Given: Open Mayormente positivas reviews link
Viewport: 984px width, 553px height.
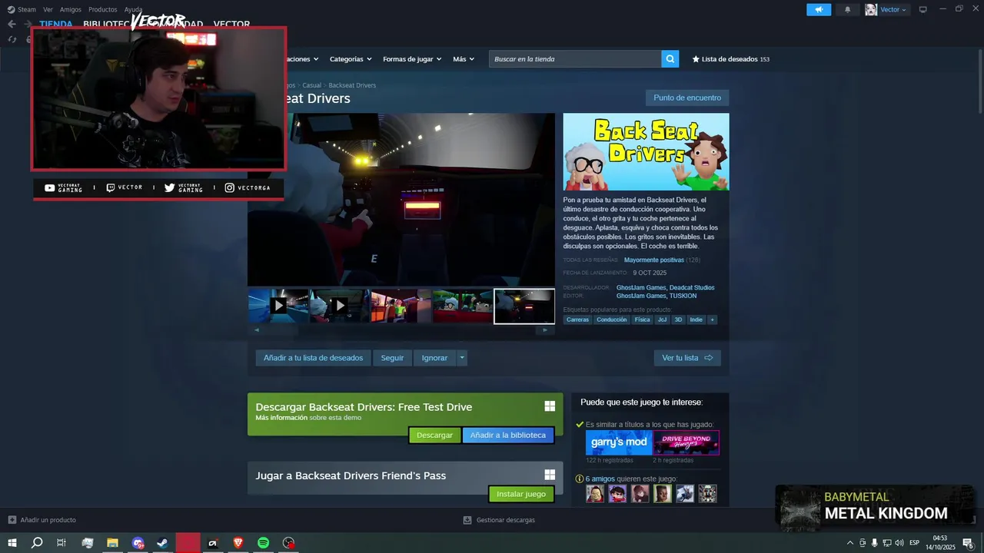Looking at the screenshot, I should [653, 260].
